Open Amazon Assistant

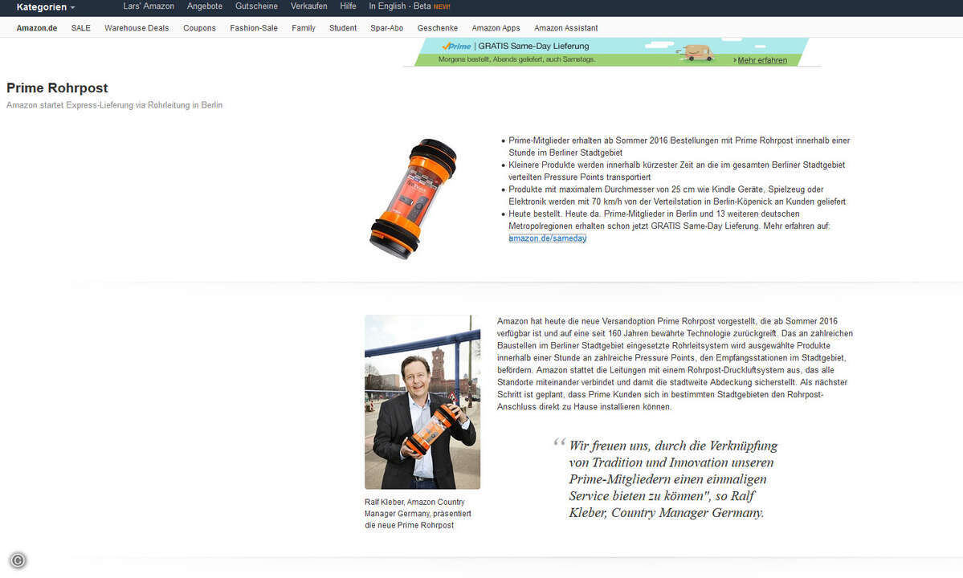(x=565, y=28)
